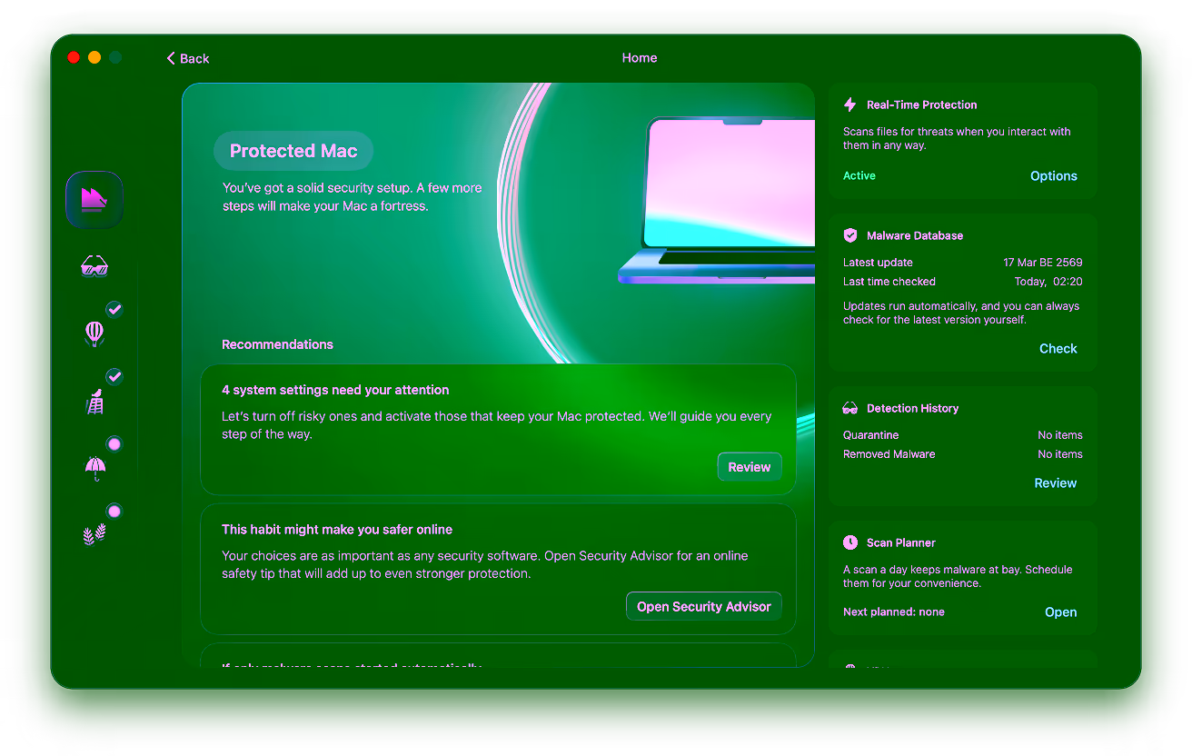Viewport: 1192px width, 756px height.
Task: Review Detection History items
Action: tap(1056, 483)
